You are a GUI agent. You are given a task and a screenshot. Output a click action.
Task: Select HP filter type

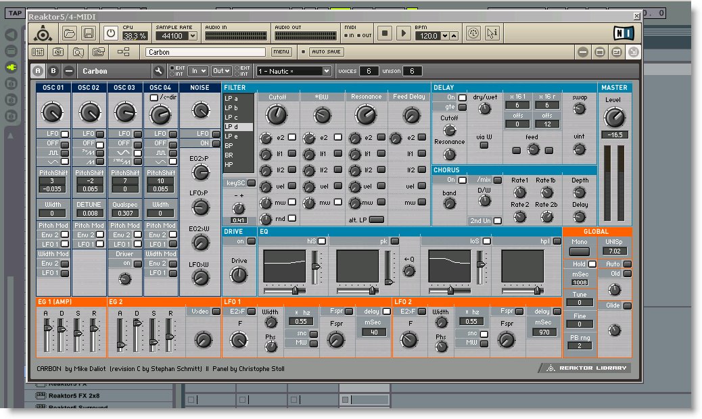tap(238, 165)
